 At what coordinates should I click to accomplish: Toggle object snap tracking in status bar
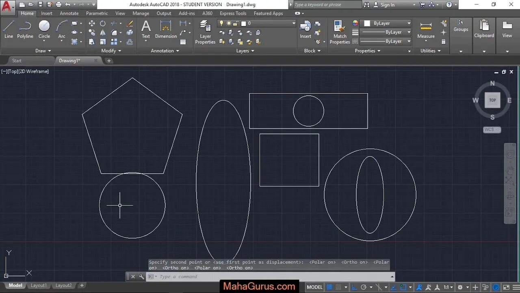(393, 287)
